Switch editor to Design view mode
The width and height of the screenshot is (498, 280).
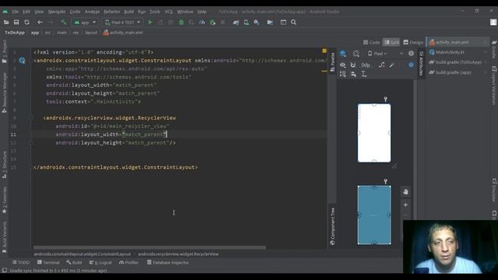click(x=413, y=42)
